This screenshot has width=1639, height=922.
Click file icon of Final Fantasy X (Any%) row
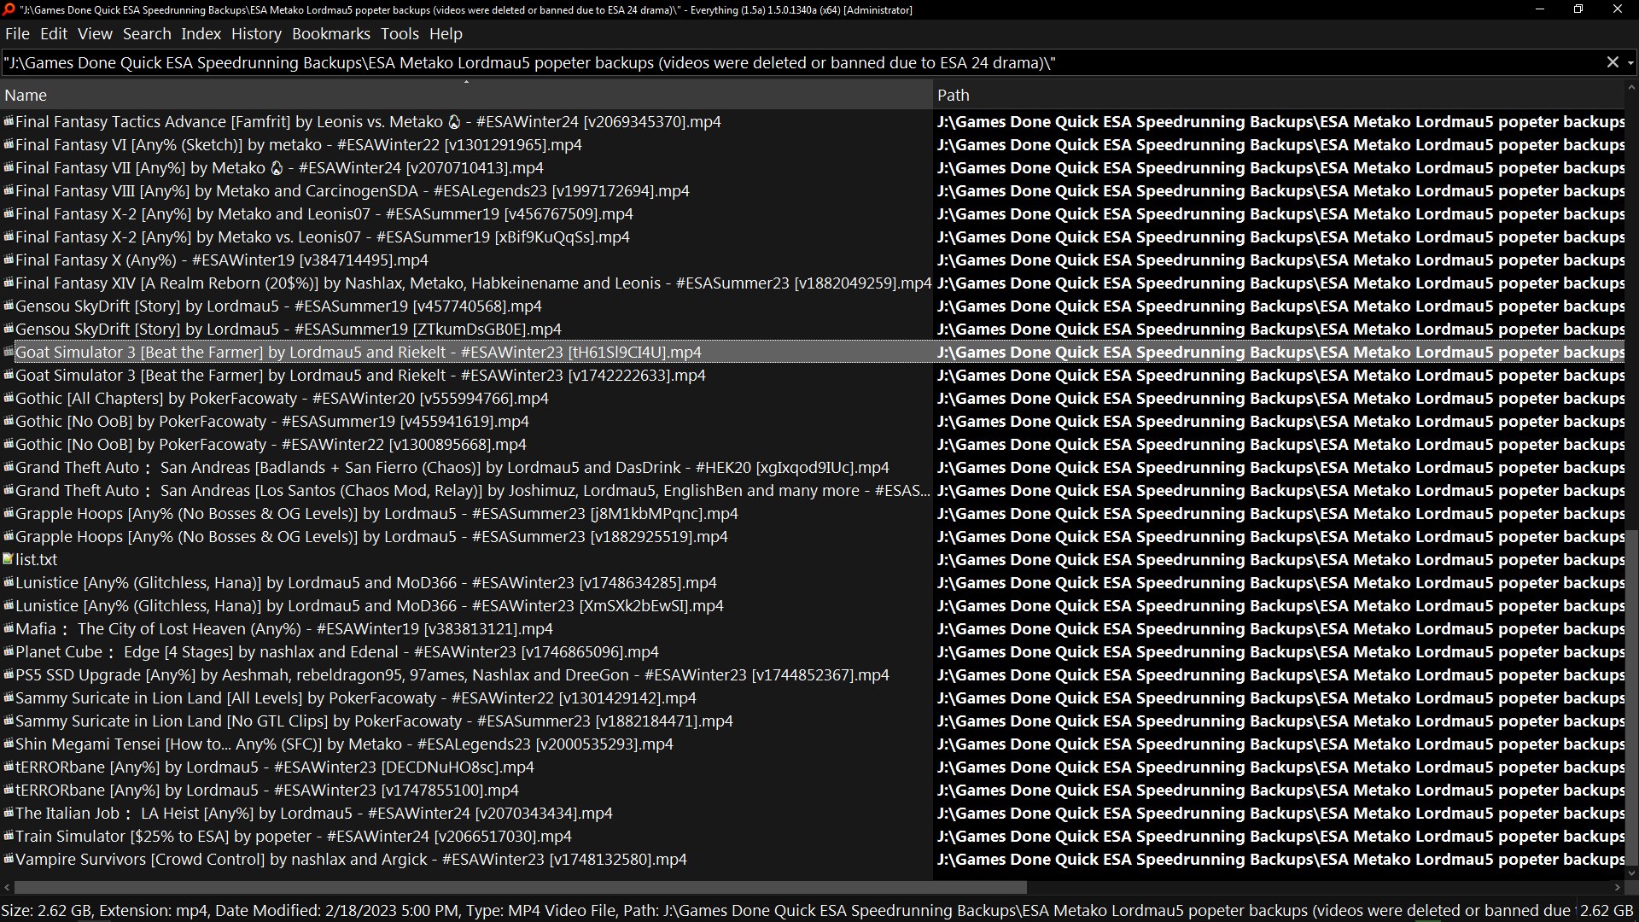9,260
